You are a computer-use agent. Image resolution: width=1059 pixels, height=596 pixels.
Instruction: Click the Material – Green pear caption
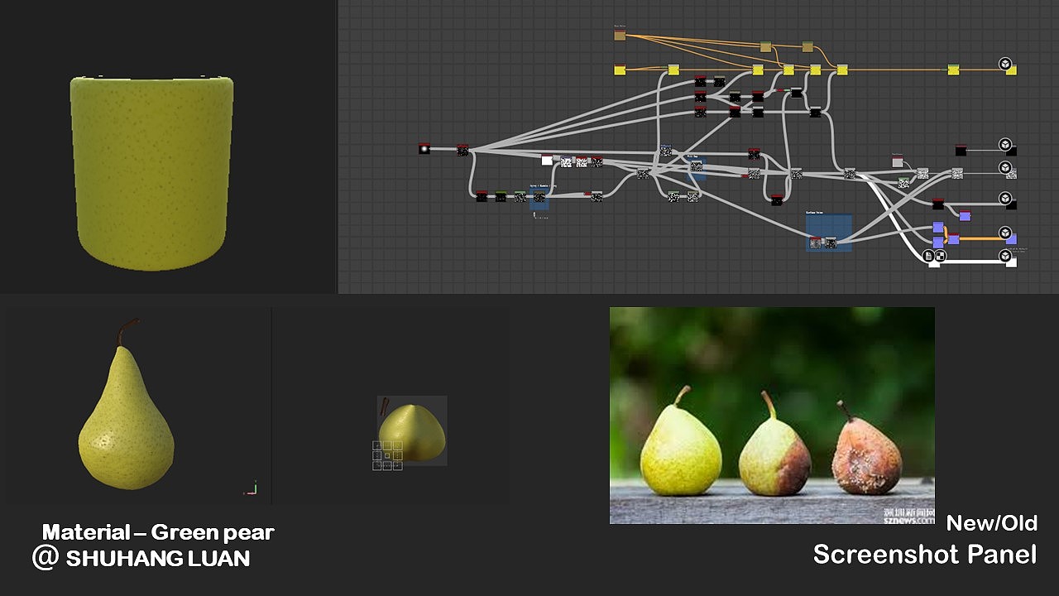157,532
